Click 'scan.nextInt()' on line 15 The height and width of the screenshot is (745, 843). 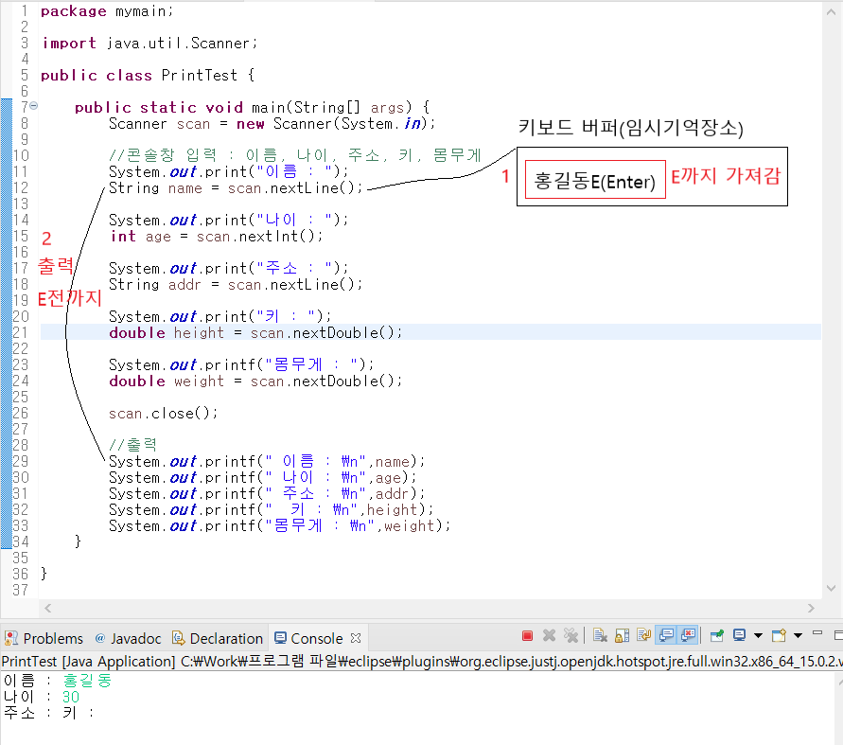255,236
